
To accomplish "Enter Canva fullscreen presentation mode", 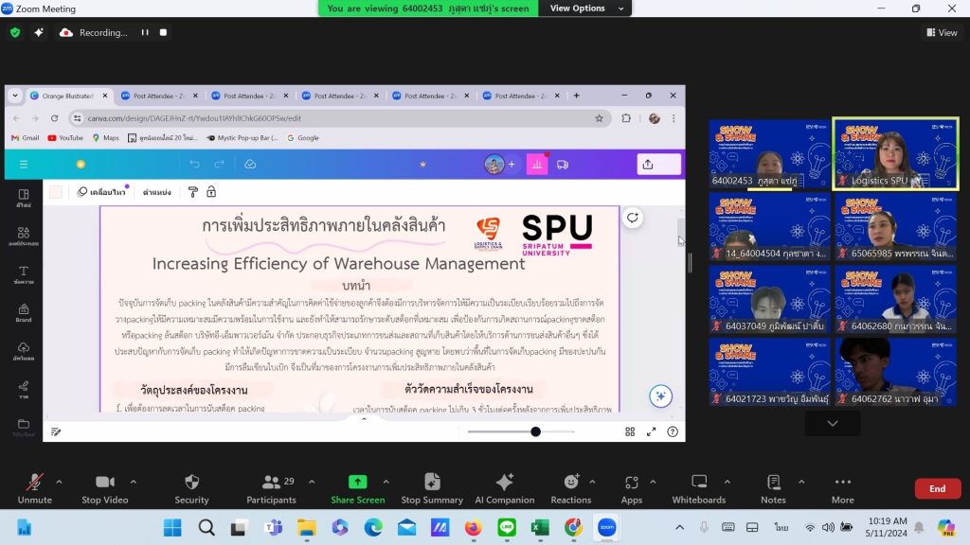I will click(x=652, y=431).
